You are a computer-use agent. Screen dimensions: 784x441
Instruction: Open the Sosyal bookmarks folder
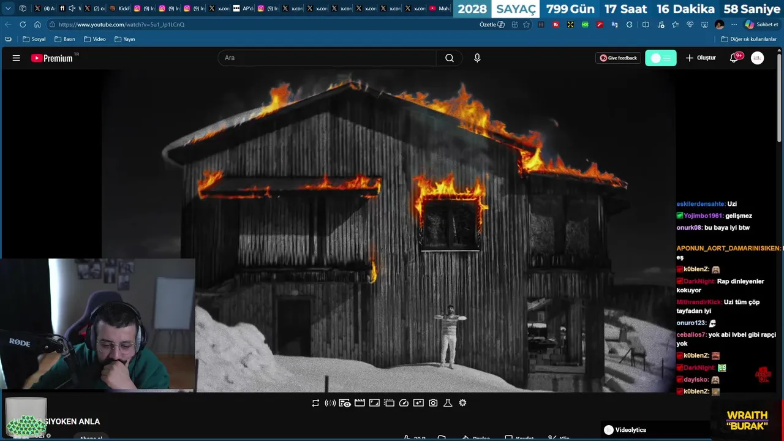click(x=34, y=39)
